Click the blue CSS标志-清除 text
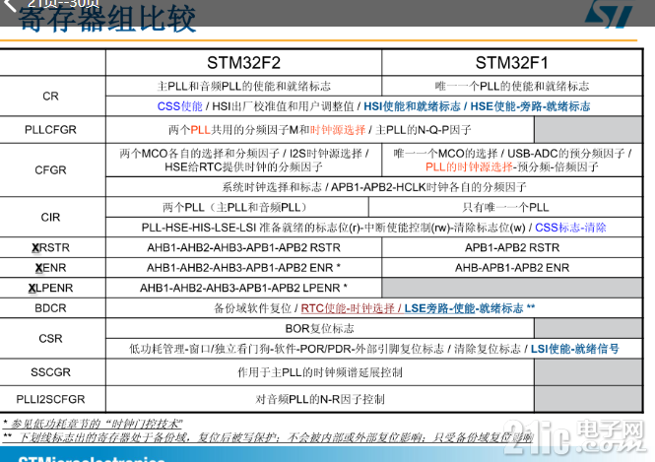 coord(570,228)
